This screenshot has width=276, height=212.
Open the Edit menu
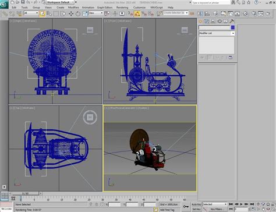tap(14, 8)
